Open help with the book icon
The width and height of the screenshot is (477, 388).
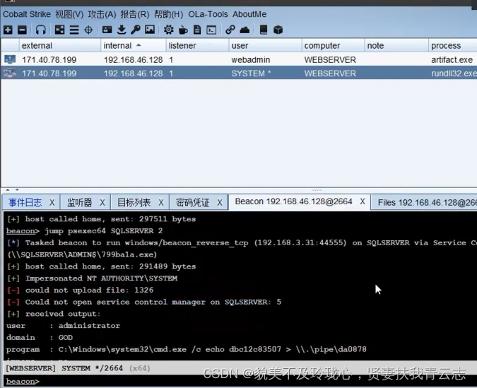coord(264,30)
